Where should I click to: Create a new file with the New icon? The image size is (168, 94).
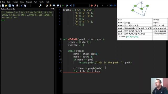(3, 5)
